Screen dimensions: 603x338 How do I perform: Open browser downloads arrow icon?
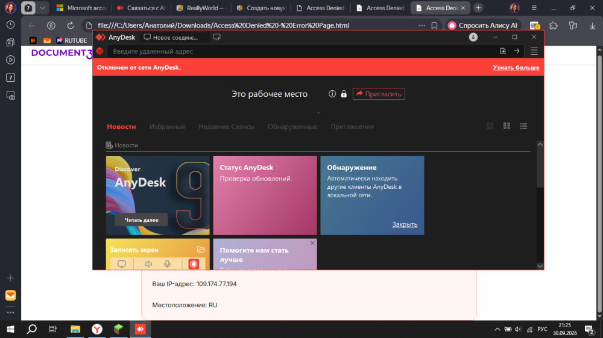coord(592,25)
